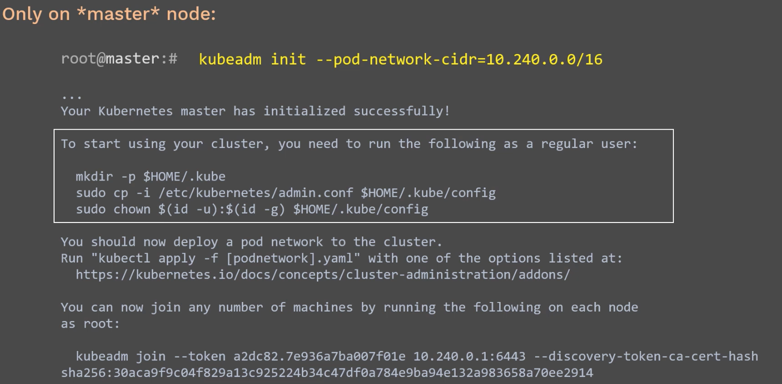Click 'To start using your cluster' sentence
The image size is (782, 384).
pos(349,144)
